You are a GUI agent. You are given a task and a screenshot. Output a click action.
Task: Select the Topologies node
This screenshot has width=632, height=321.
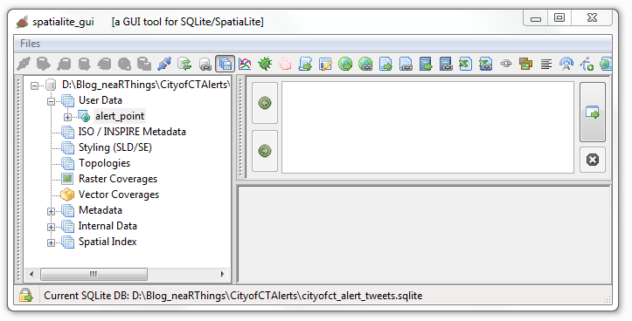104,163
